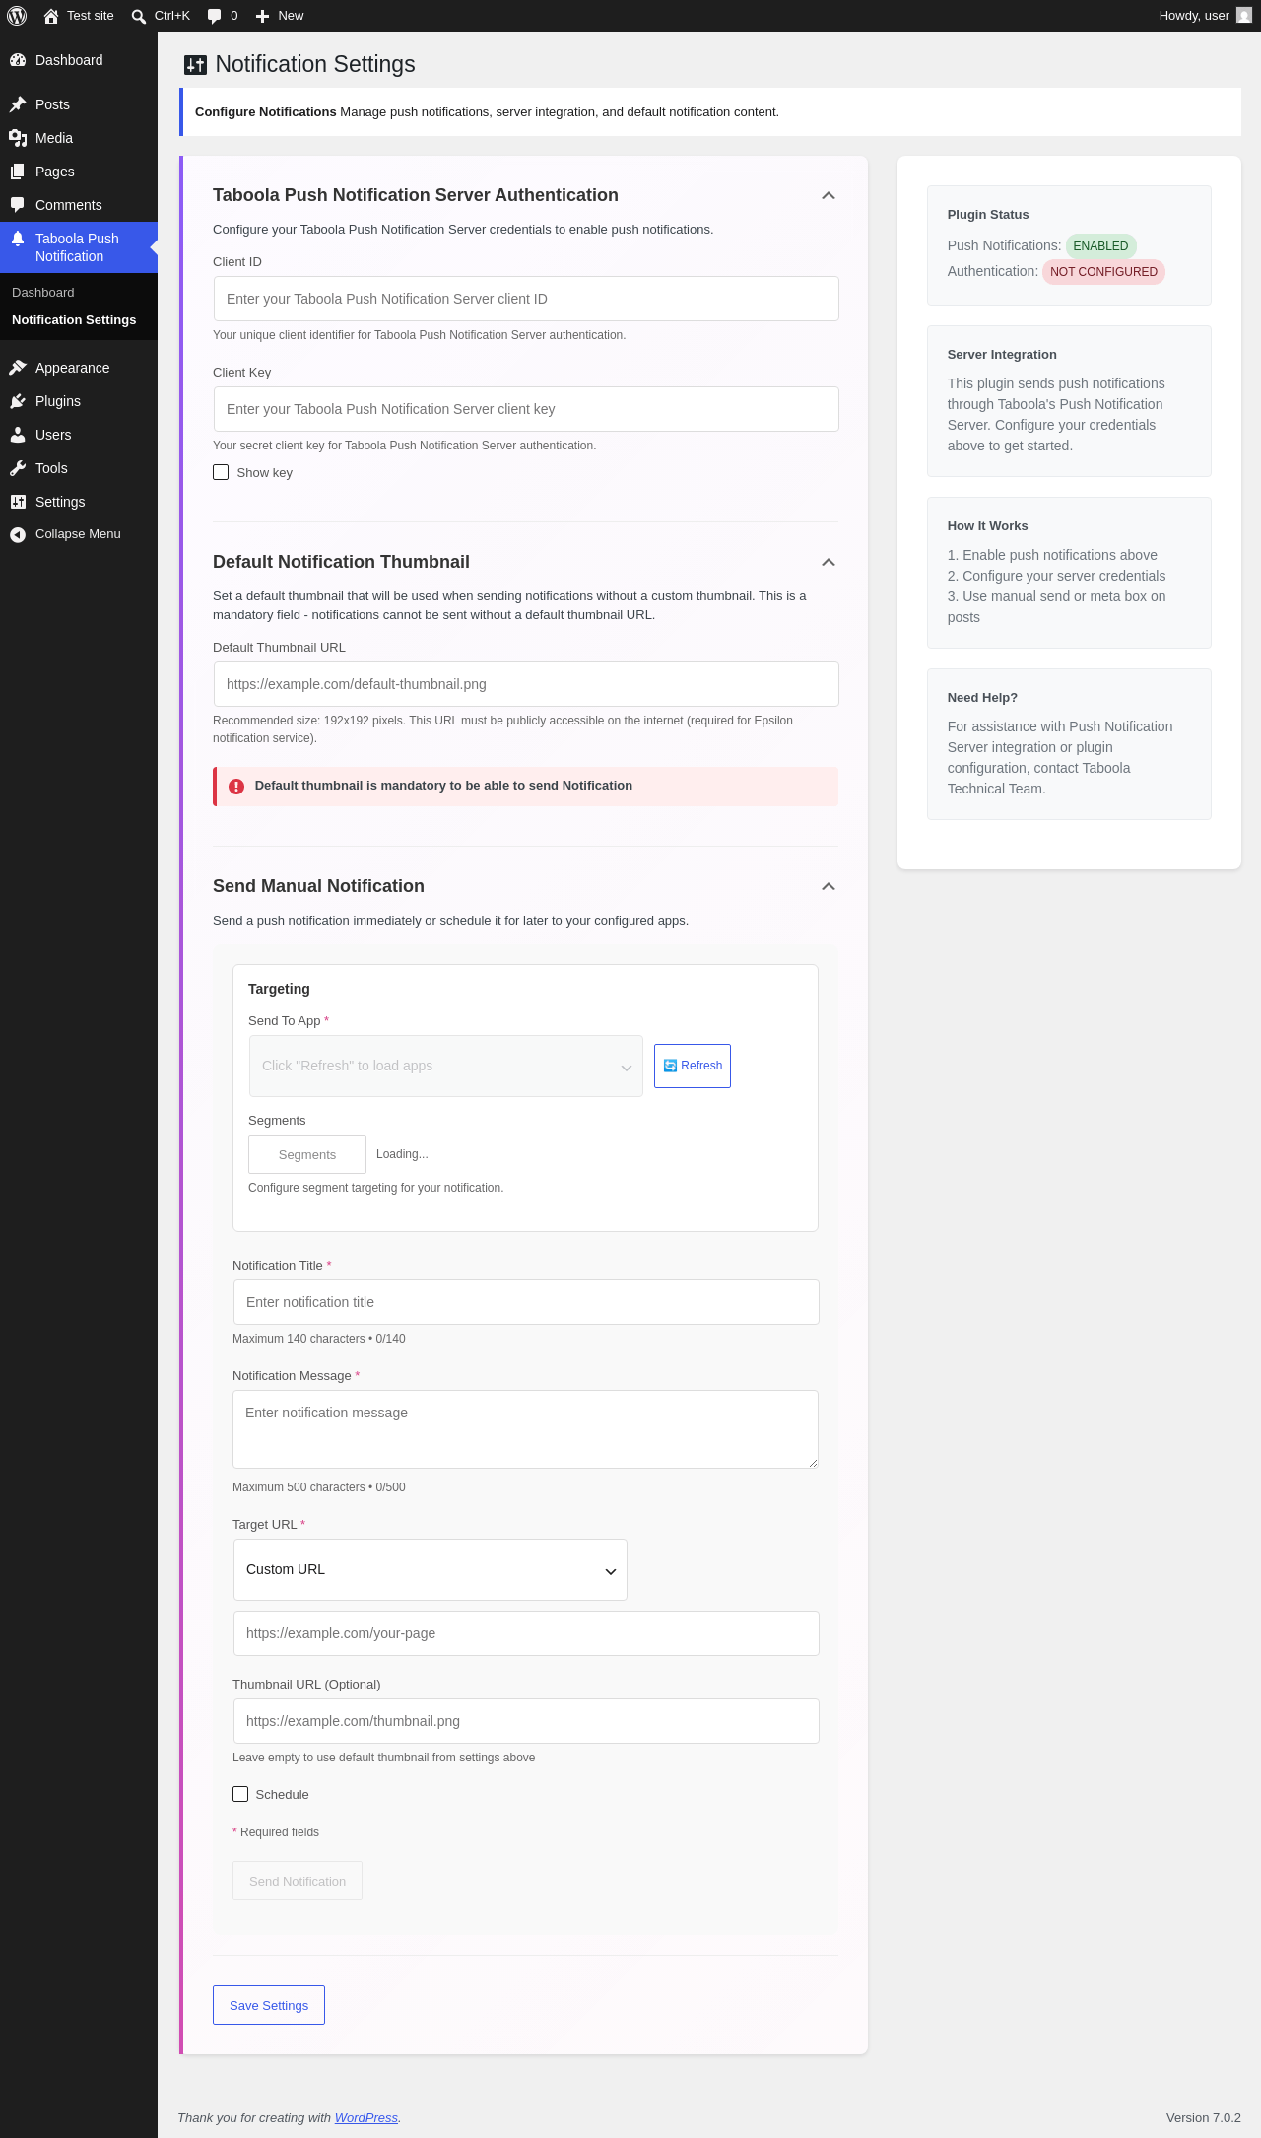
Task: Click the Segments button
Action: 307,1154
